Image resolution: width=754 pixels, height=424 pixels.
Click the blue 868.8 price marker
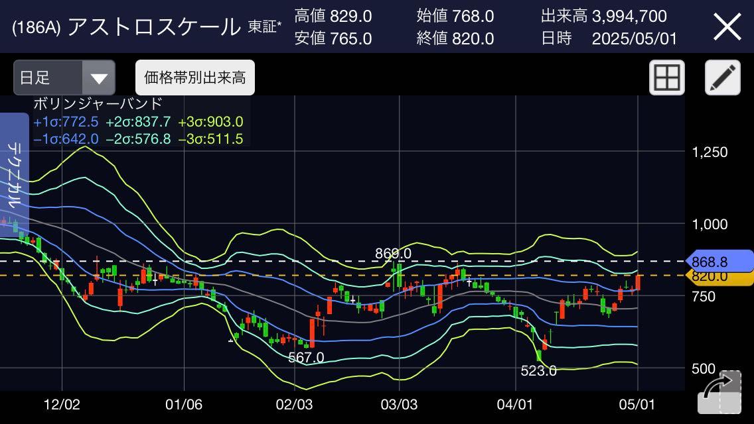point(719,262)
